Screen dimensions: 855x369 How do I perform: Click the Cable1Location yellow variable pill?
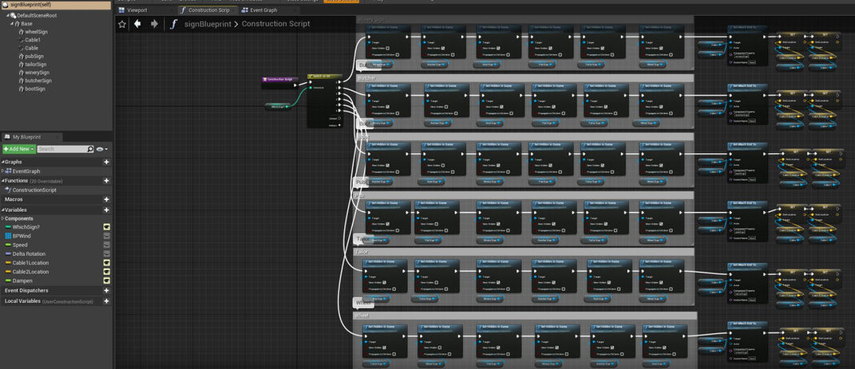point(8,263)
